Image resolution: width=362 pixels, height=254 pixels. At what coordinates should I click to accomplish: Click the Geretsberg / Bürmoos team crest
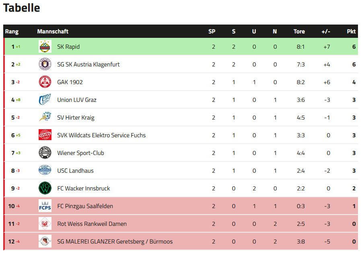45,241
